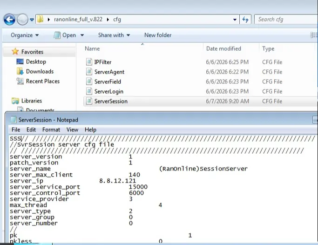Viewport: 318px width, 245px height.
Task: Select the ServerSession file name
Action: [111, 101]
